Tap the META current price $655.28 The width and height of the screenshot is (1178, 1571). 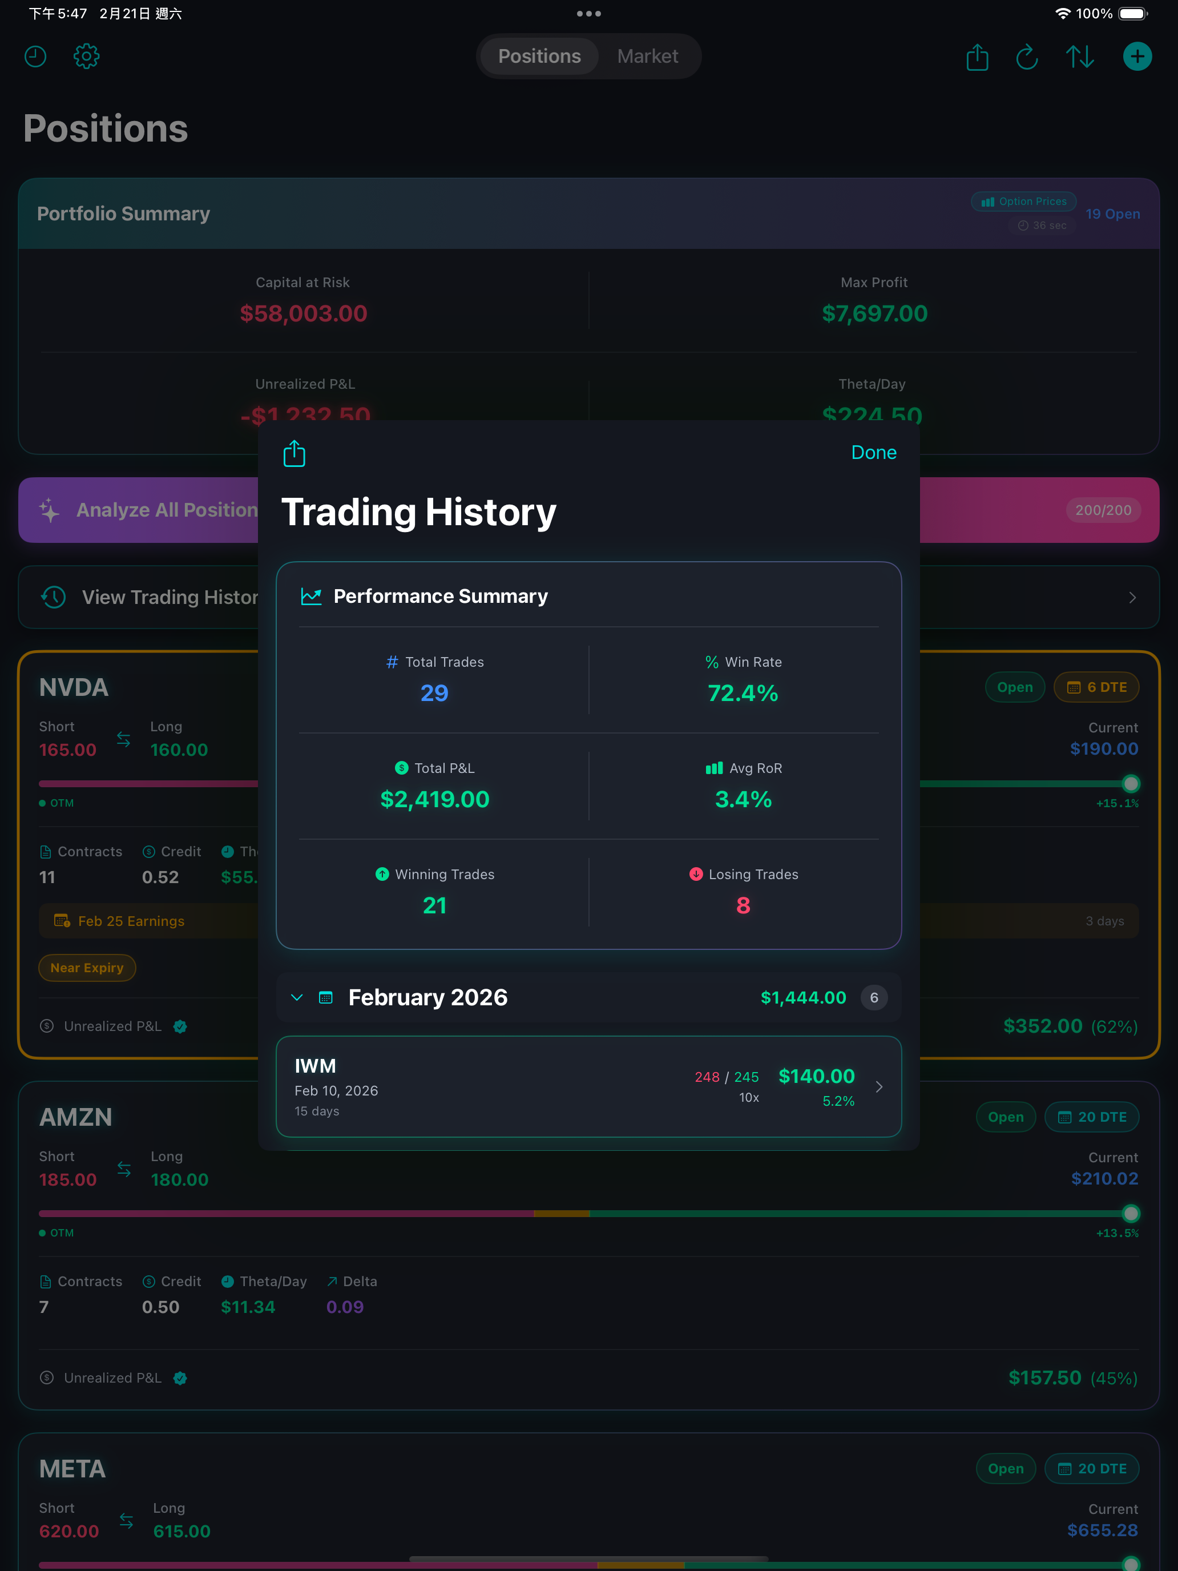pyautogui.click(x=1102, y=1530)
